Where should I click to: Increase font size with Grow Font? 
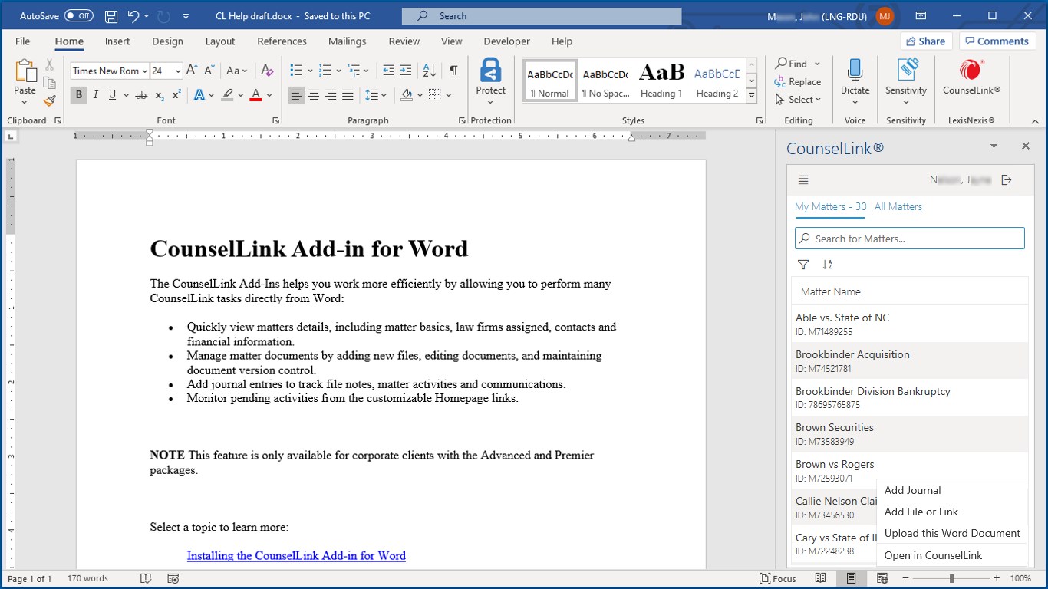[193, 71]
